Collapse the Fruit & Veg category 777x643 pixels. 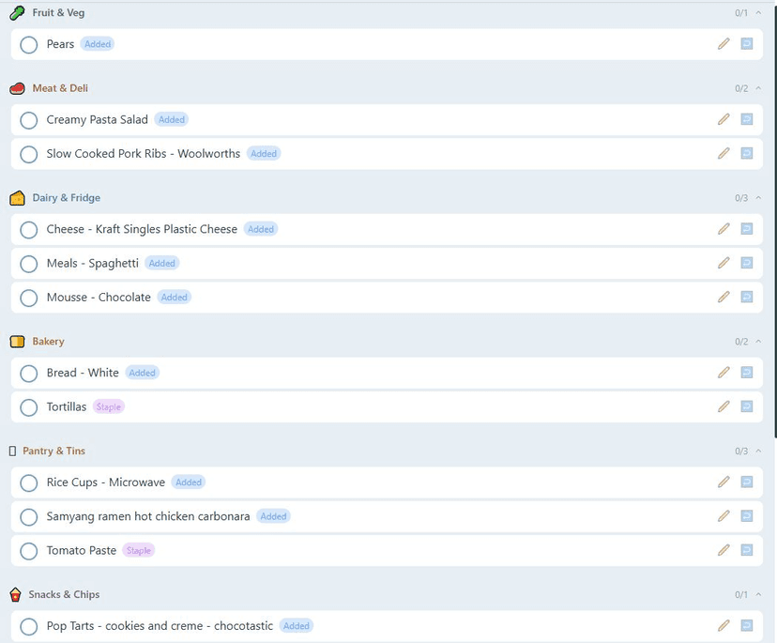(758, 13)
